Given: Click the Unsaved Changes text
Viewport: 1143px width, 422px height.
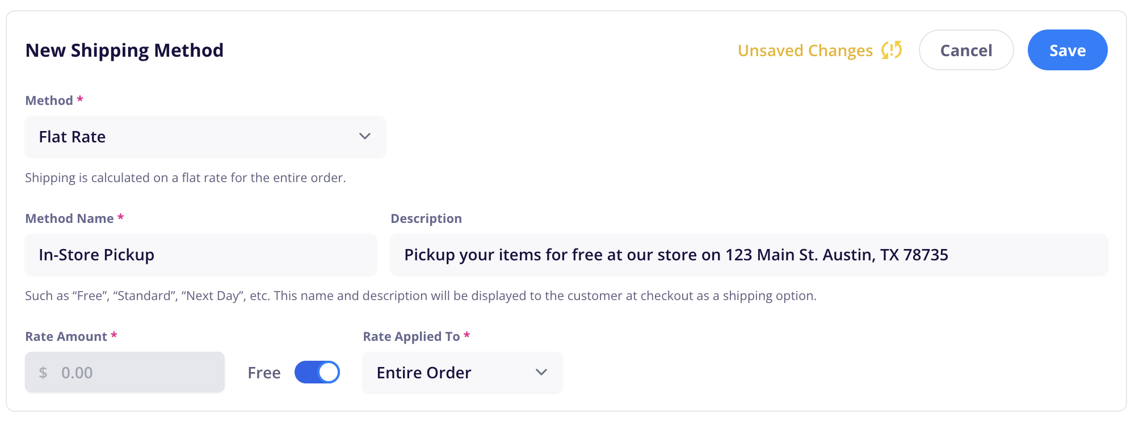Looking at the screenshot, I should click(805, 50).
